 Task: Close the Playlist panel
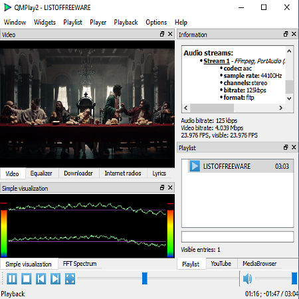click(x=294, y=148)
